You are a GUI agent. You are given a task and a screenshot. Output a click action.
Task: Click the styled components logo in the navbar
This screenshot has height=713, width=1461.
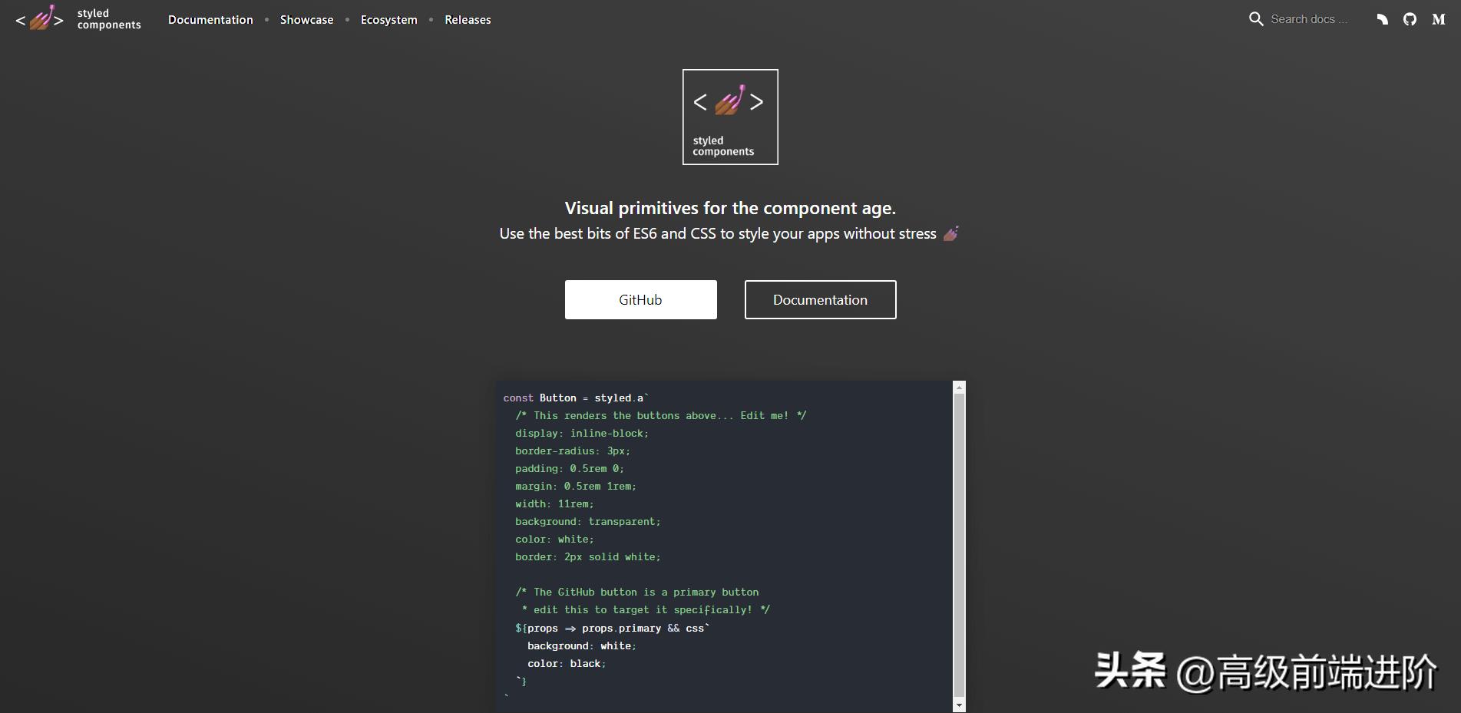coord(78,19)
